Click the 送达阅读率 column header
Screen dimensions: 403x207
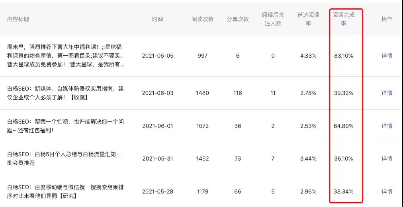tap(308, 19)
